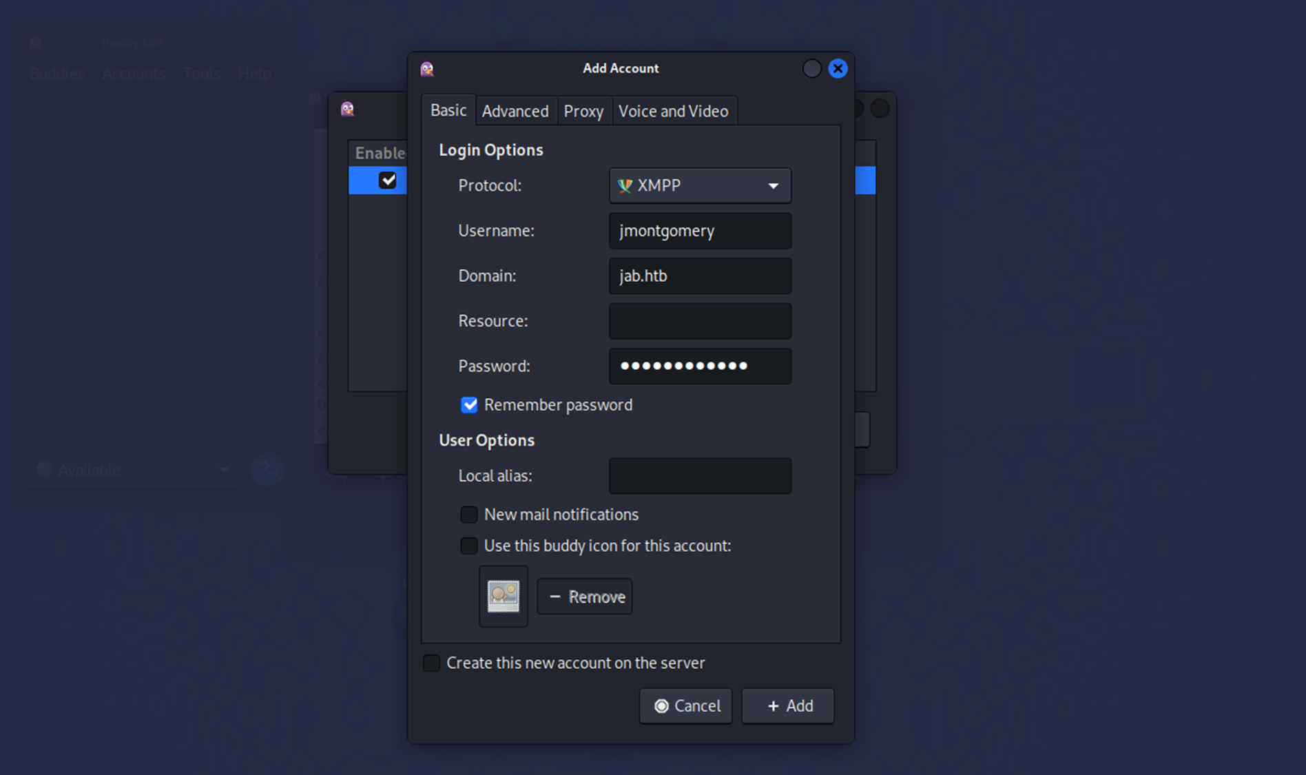The height and width of the screenshot is (775, 1306).
Task: Click the Add Account minimize circle button
Action: 812,68
